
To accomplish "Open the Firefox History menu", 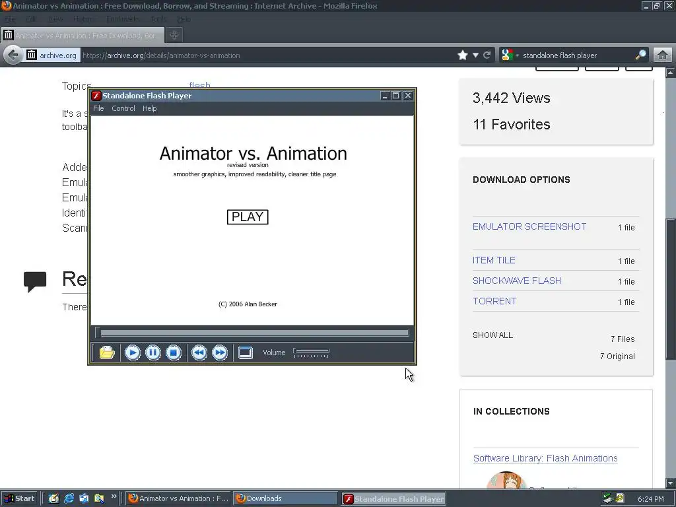I will [83, 19].
